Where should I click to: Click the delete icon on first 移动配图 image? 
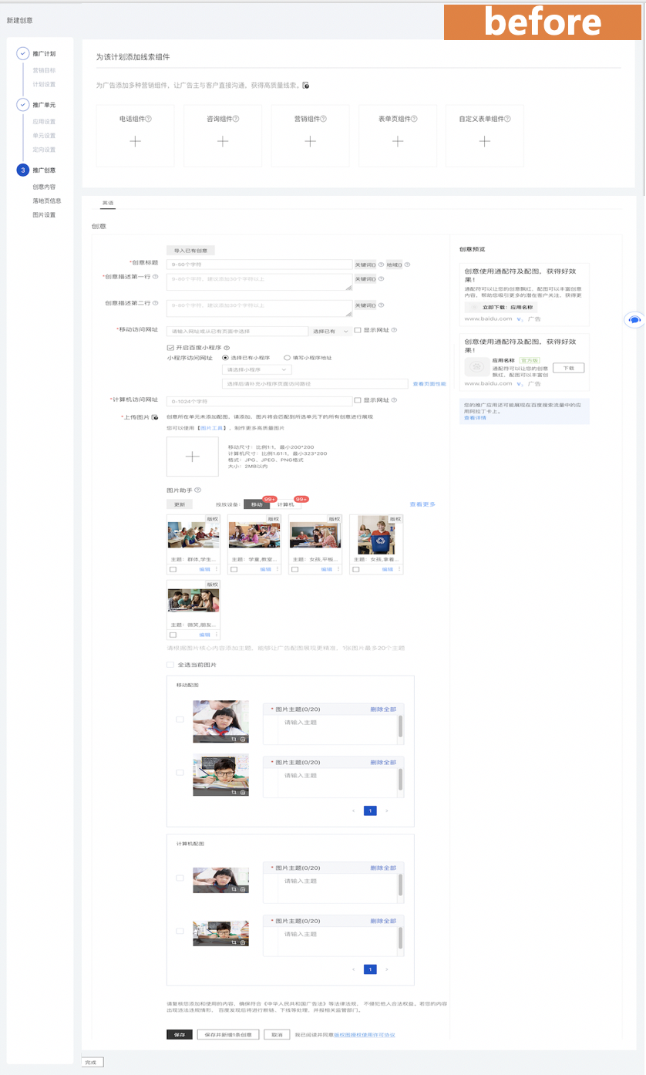pos(243,739)
